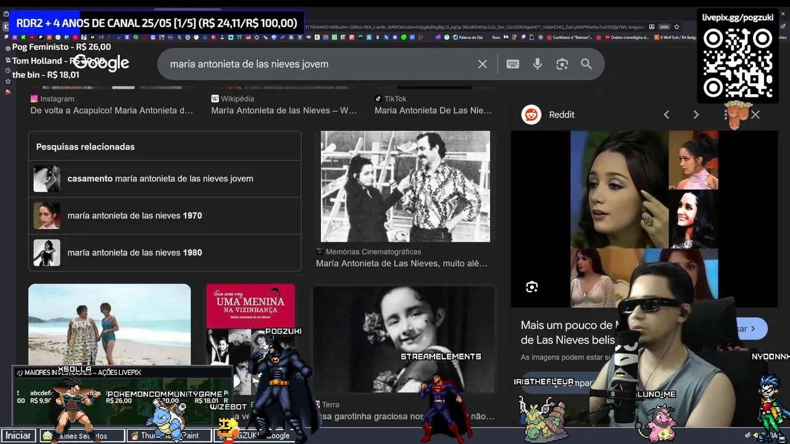Viewport: 790px width, 444px height.
Task: Click the Memórias Cinematográficas source icon
Action: [320, 252]
